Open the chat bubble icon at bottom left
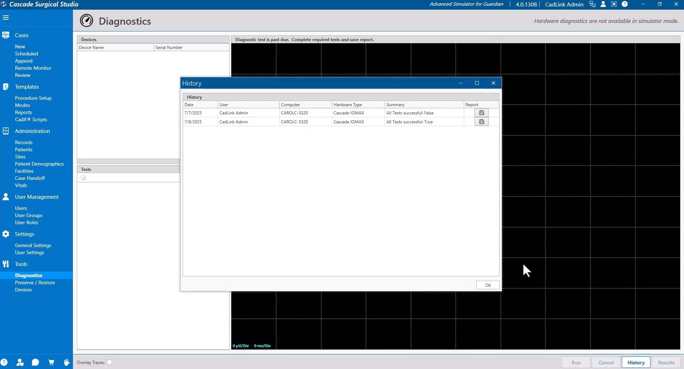684x369 pixels. (x=35, y=362)
